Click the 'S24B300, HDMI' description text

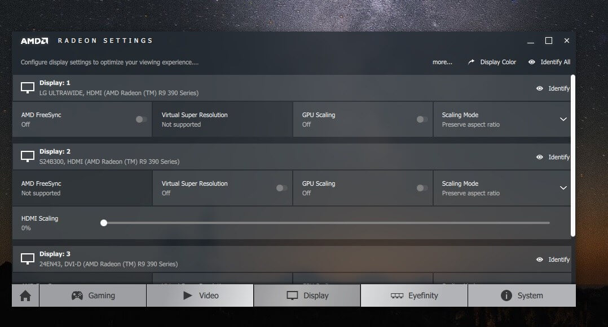[x=109, y=162]
